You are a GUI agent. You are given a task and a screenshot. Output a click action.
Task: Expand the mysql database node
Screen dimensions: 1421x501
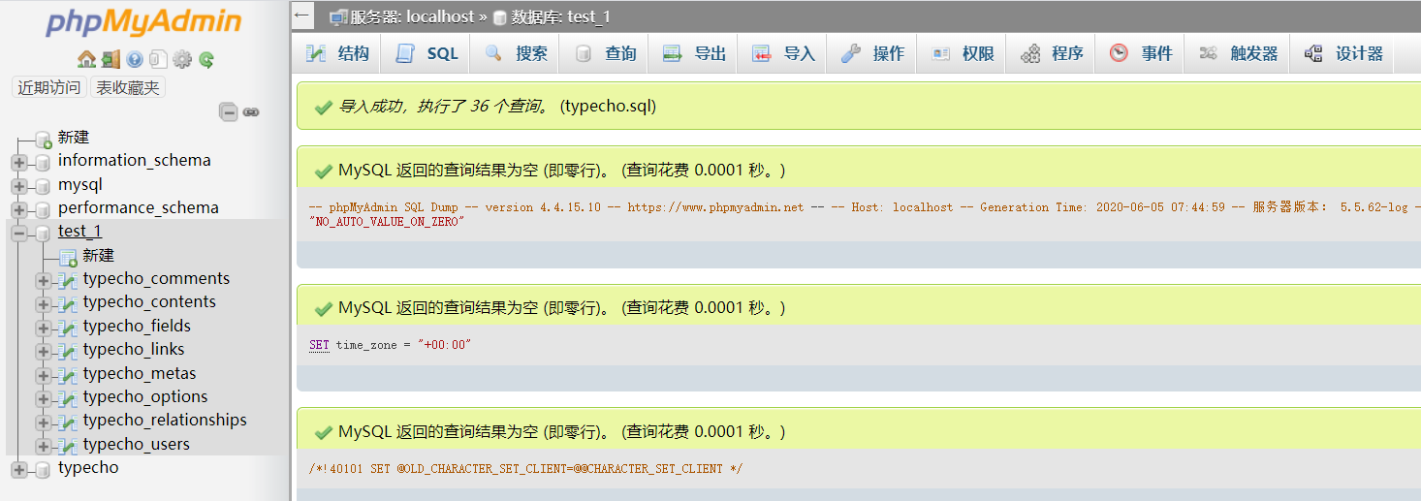(19, 186)
